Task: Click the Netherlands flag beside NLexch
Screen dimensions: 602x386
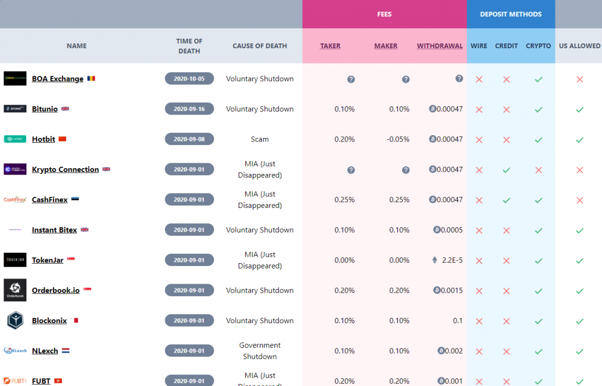Action: point(66,350)
